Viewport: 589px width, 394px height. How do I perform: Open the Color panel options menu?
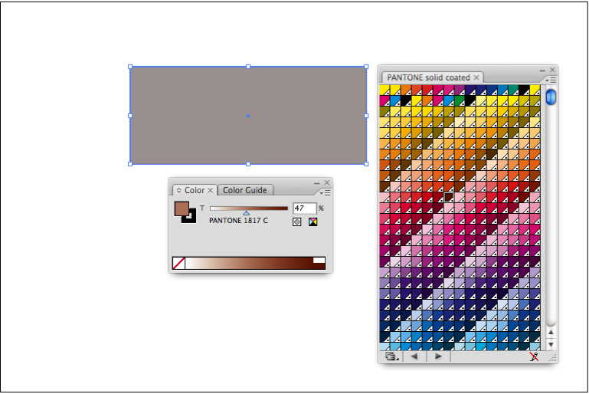coord(326,192)
